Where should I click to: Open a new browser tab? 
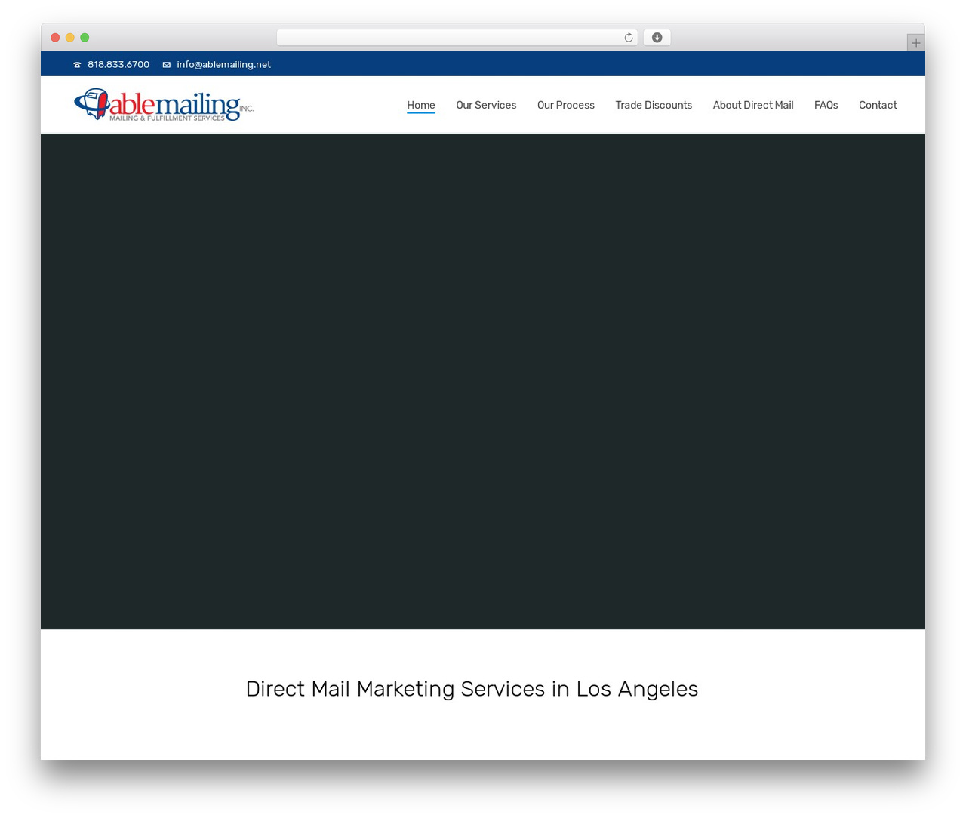(915, 43)
